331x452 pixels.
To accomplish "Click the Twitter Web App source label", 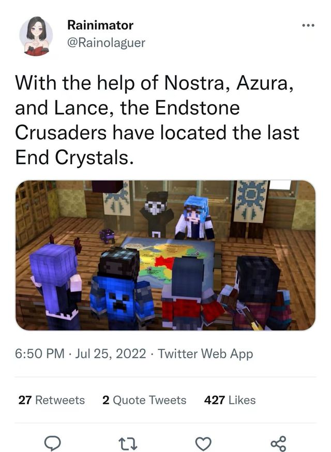I will coord(205,354).
